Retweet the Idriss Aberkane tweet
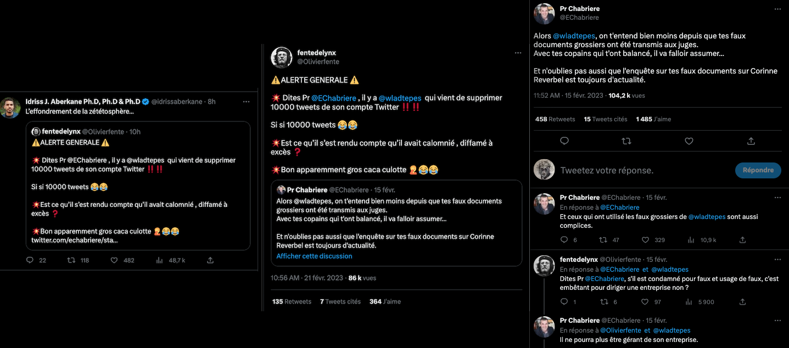This screenshot has height=348, width=789. point(71,260)
